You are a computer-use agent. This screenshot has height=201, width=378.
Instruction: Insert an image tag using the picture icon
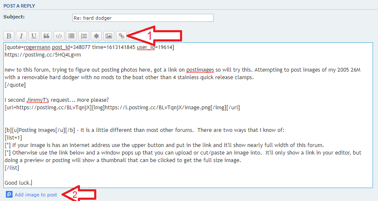pos(109,36)
